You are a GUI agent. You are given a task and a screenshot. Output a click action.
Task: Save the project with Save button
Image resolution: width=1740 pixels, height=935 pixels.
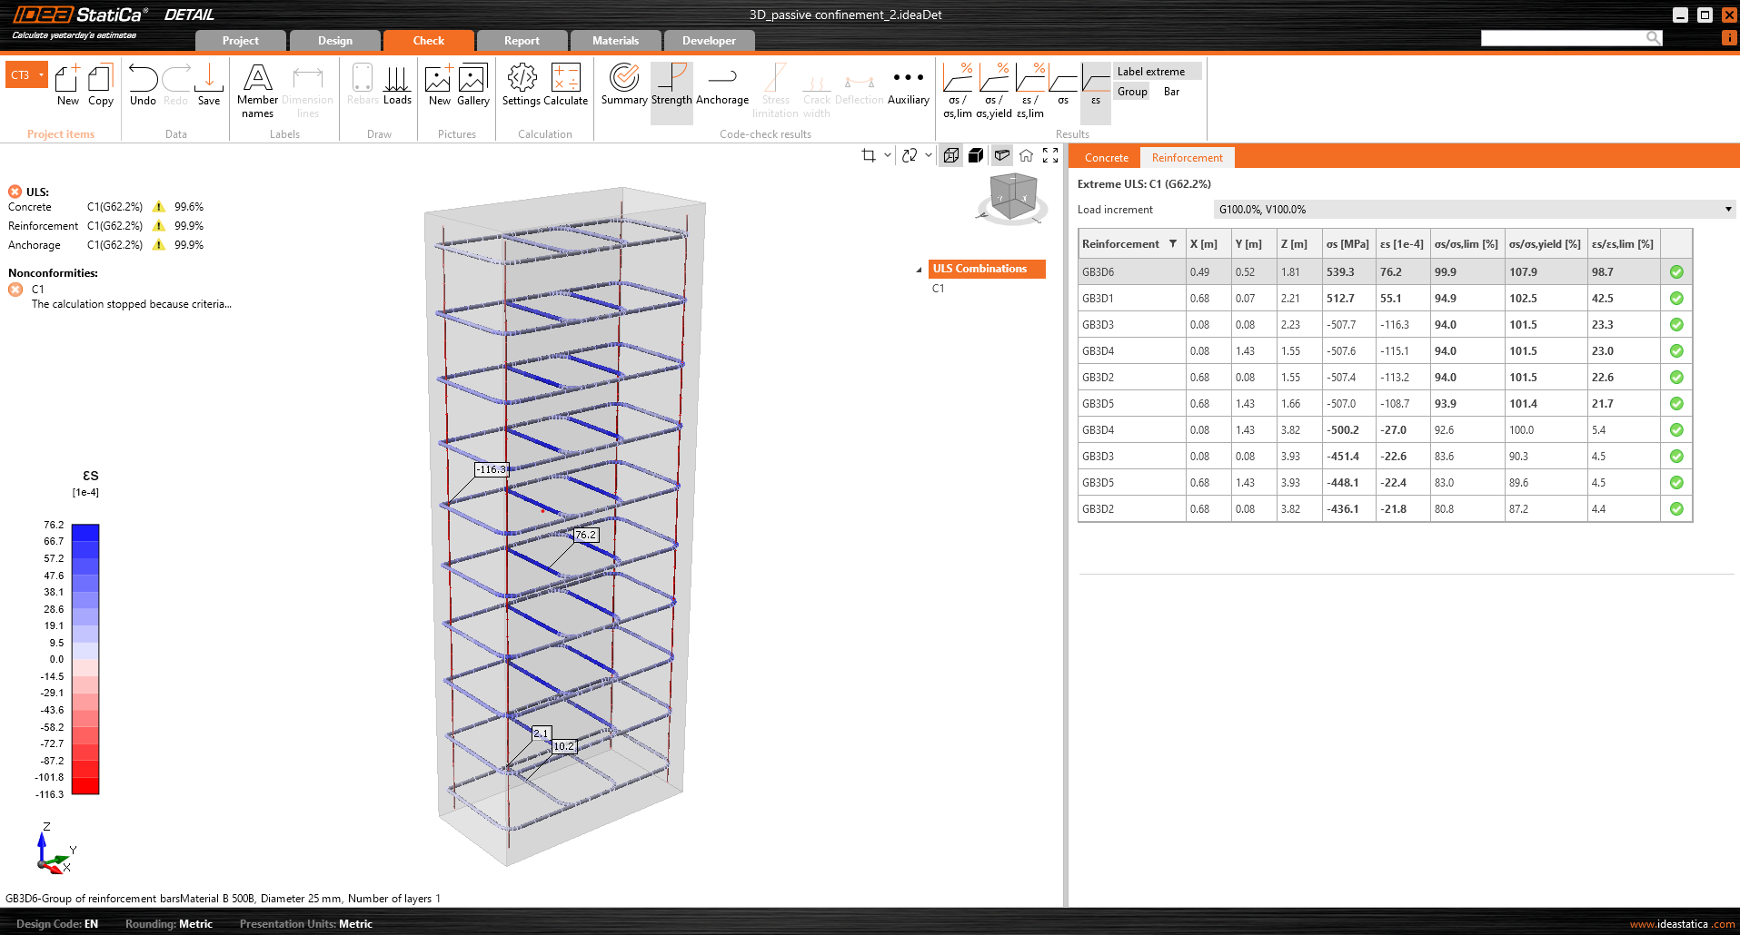(x=209, y=84)
